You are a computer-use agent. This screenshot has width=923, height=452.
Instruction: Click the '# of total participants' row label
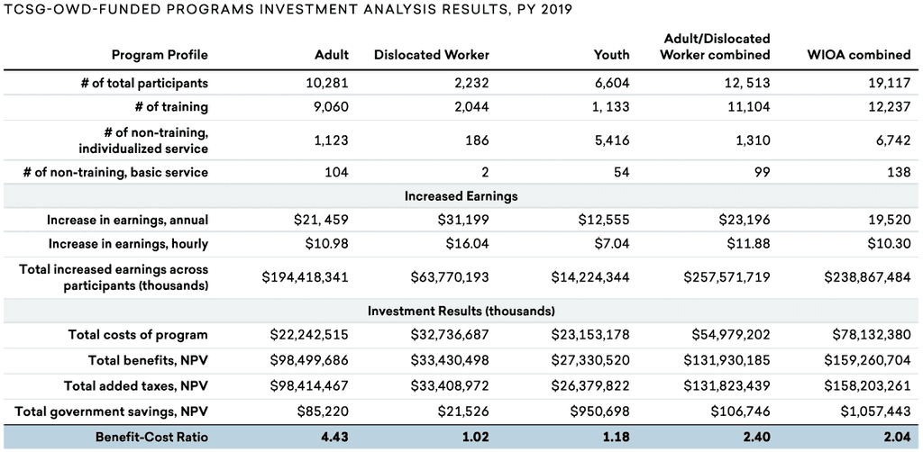143,83
